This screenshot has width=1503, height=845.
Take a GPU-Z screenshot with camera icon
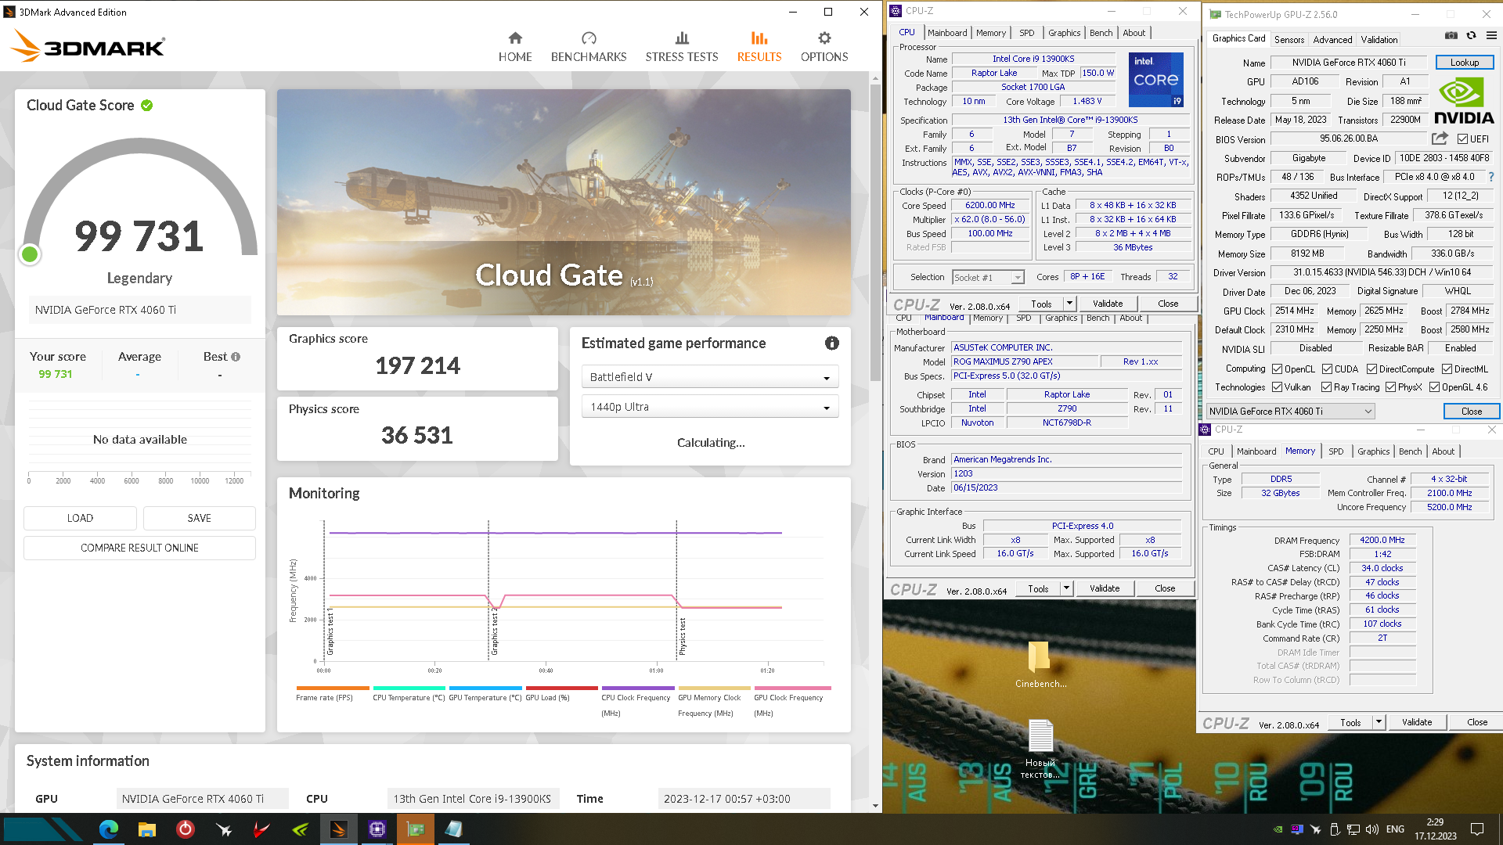[x=1451, y=35]
